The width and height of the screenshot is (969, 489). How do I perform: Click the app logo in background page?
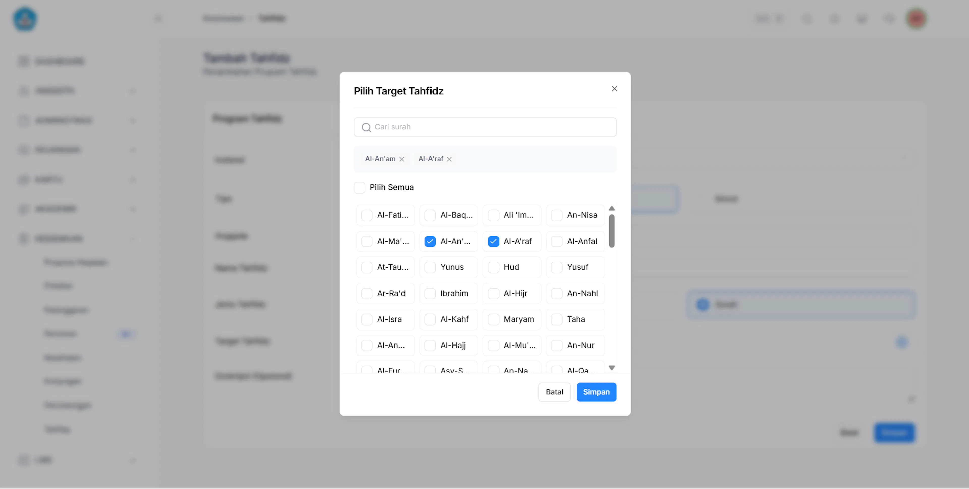coord(25,19)
